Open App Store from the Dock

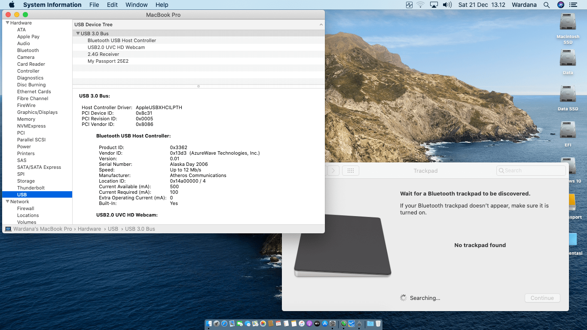pyautogui.click(x=325, y=324)
